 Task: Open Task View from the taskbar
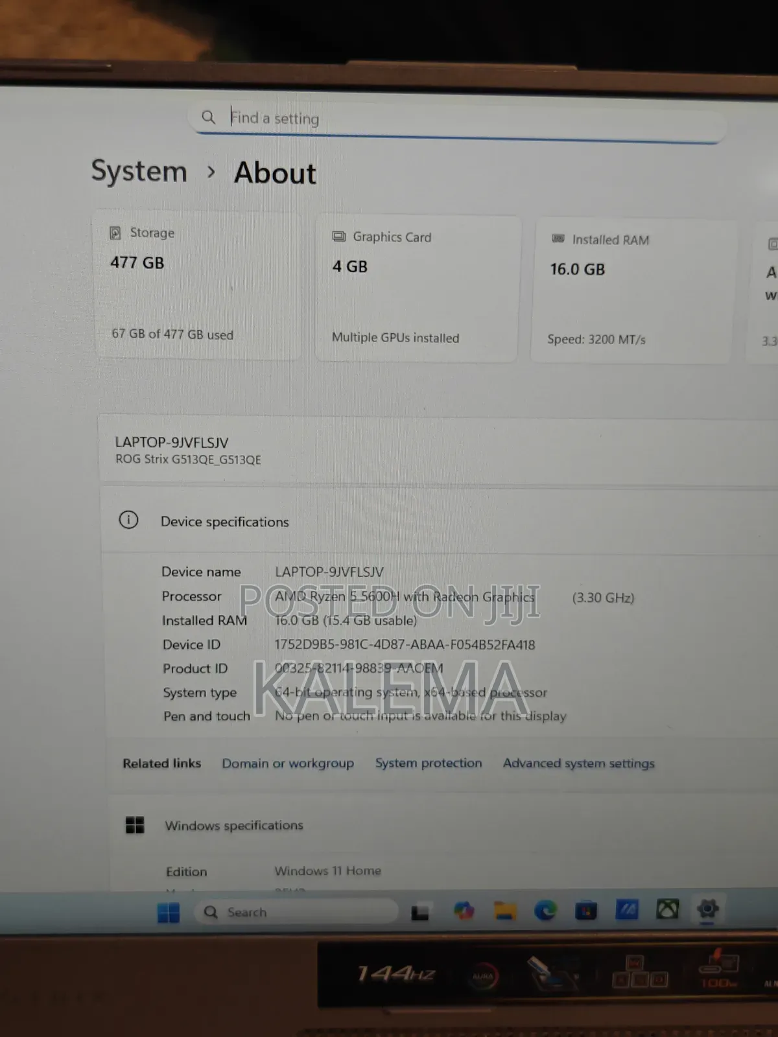pyautogui.click(x=420, y=913)
